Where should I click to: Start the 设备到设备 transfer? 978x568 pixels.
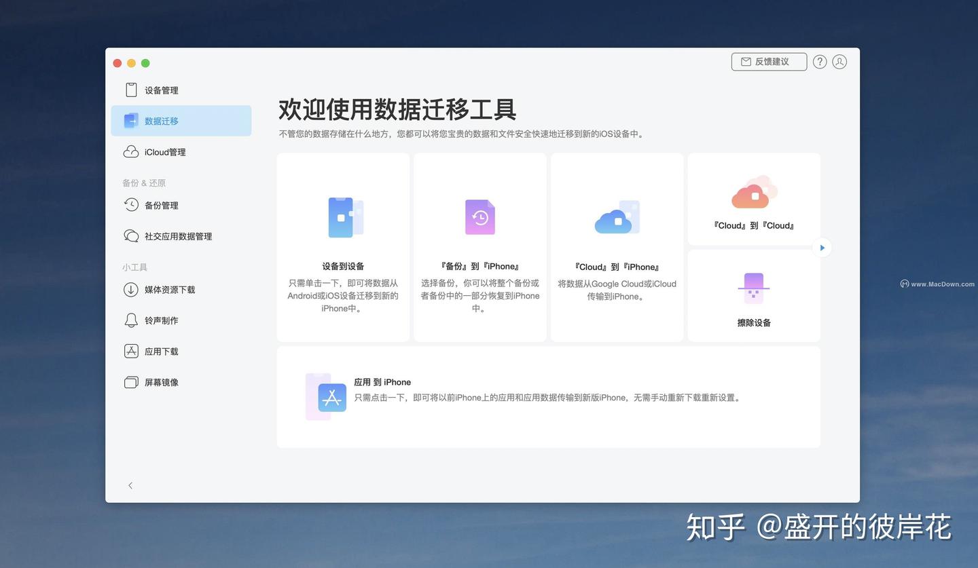pyautogui.click(x=343, y=246)
